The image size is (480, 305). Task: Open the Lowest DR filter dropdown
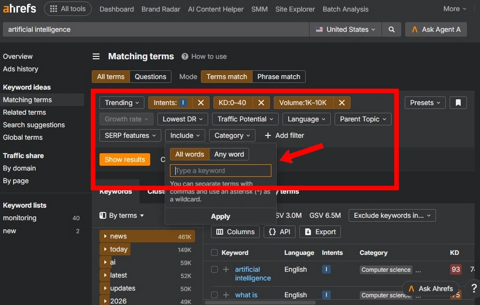(x=183, y=119)
